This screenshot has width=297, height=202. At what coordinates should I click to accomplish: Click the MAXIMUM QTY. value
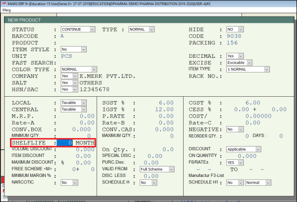click(x=172, y=136)
